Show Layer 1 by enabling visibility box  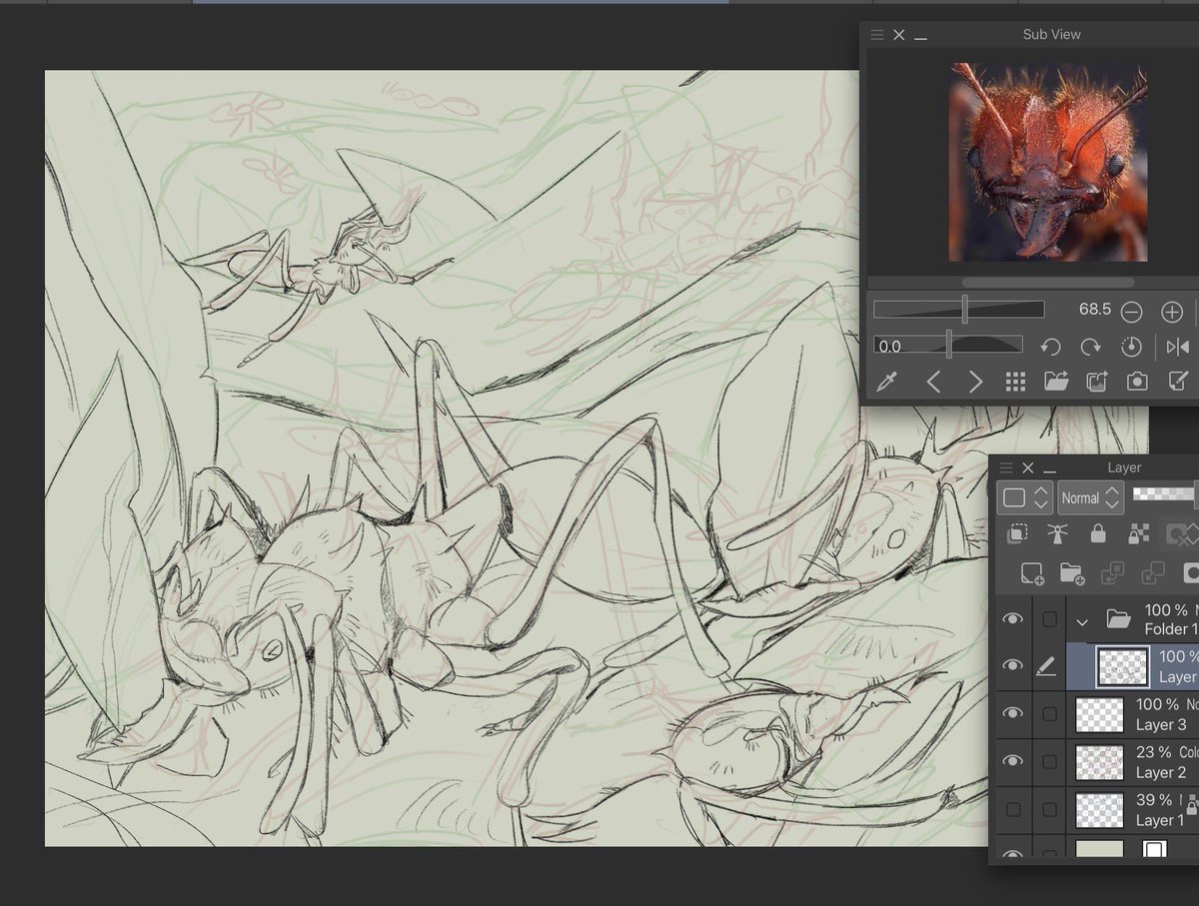click(x=1013, y=809)
